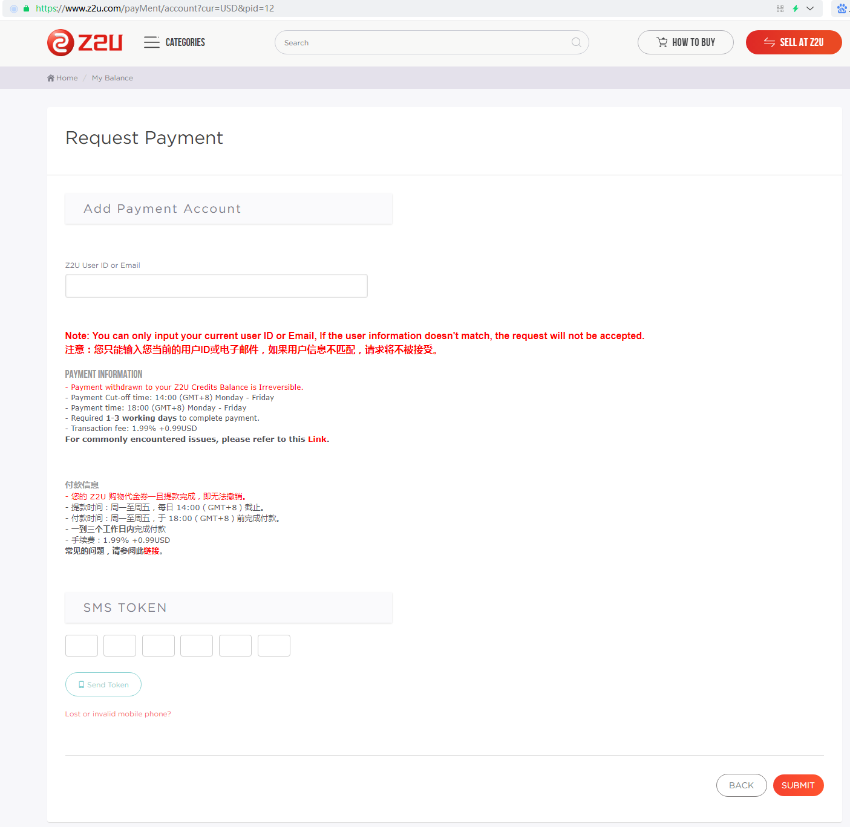The height and width of the screenshot is (827, 850).
Task: Focus the Z2U User ID or Email field
Action: [x=216, y=286]
